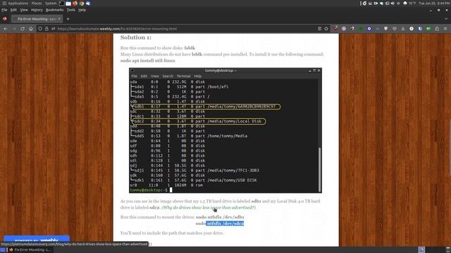Reload the page with the refresh icon

pyautogui.click(x=23, y=29)
